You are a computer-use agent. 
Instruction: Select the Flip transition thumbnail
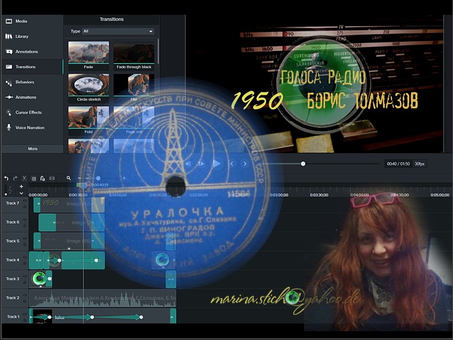coord(134,88)
